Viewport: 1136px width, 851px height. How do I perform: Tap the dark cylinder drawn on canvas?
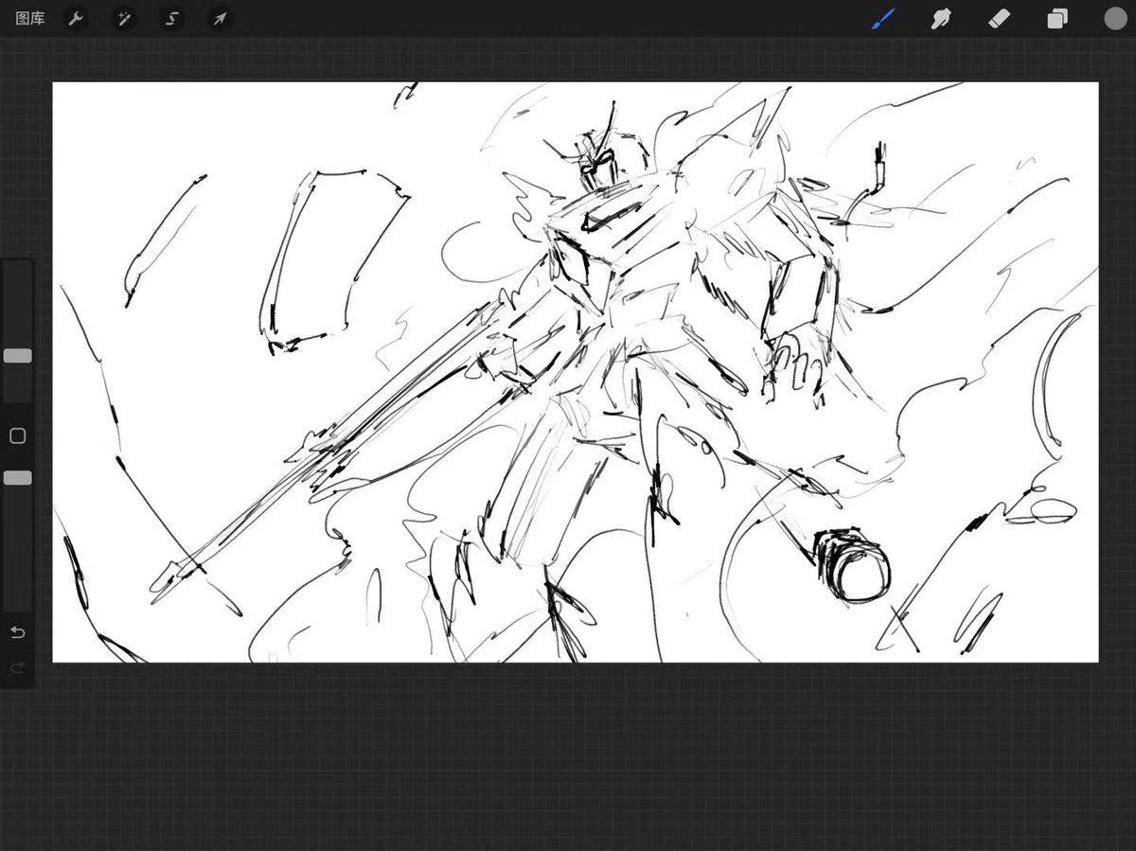pos(851,565)
